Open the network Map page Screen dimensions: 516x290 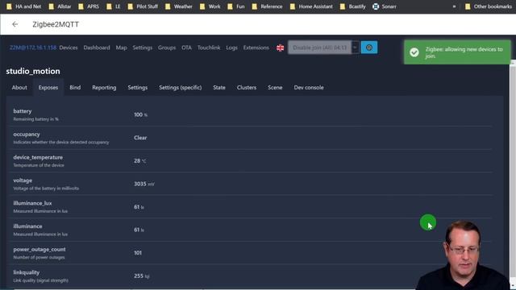click(x=121, y=48)
